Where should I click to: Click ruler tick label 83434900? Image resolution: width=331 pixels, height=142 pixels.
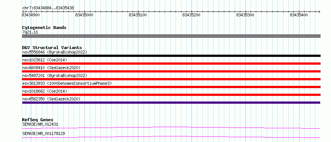(x=30, y=15)
